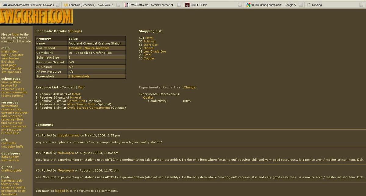
Task: Open the Architect - Novice Architect skill link
Action: tap(88, 48)
